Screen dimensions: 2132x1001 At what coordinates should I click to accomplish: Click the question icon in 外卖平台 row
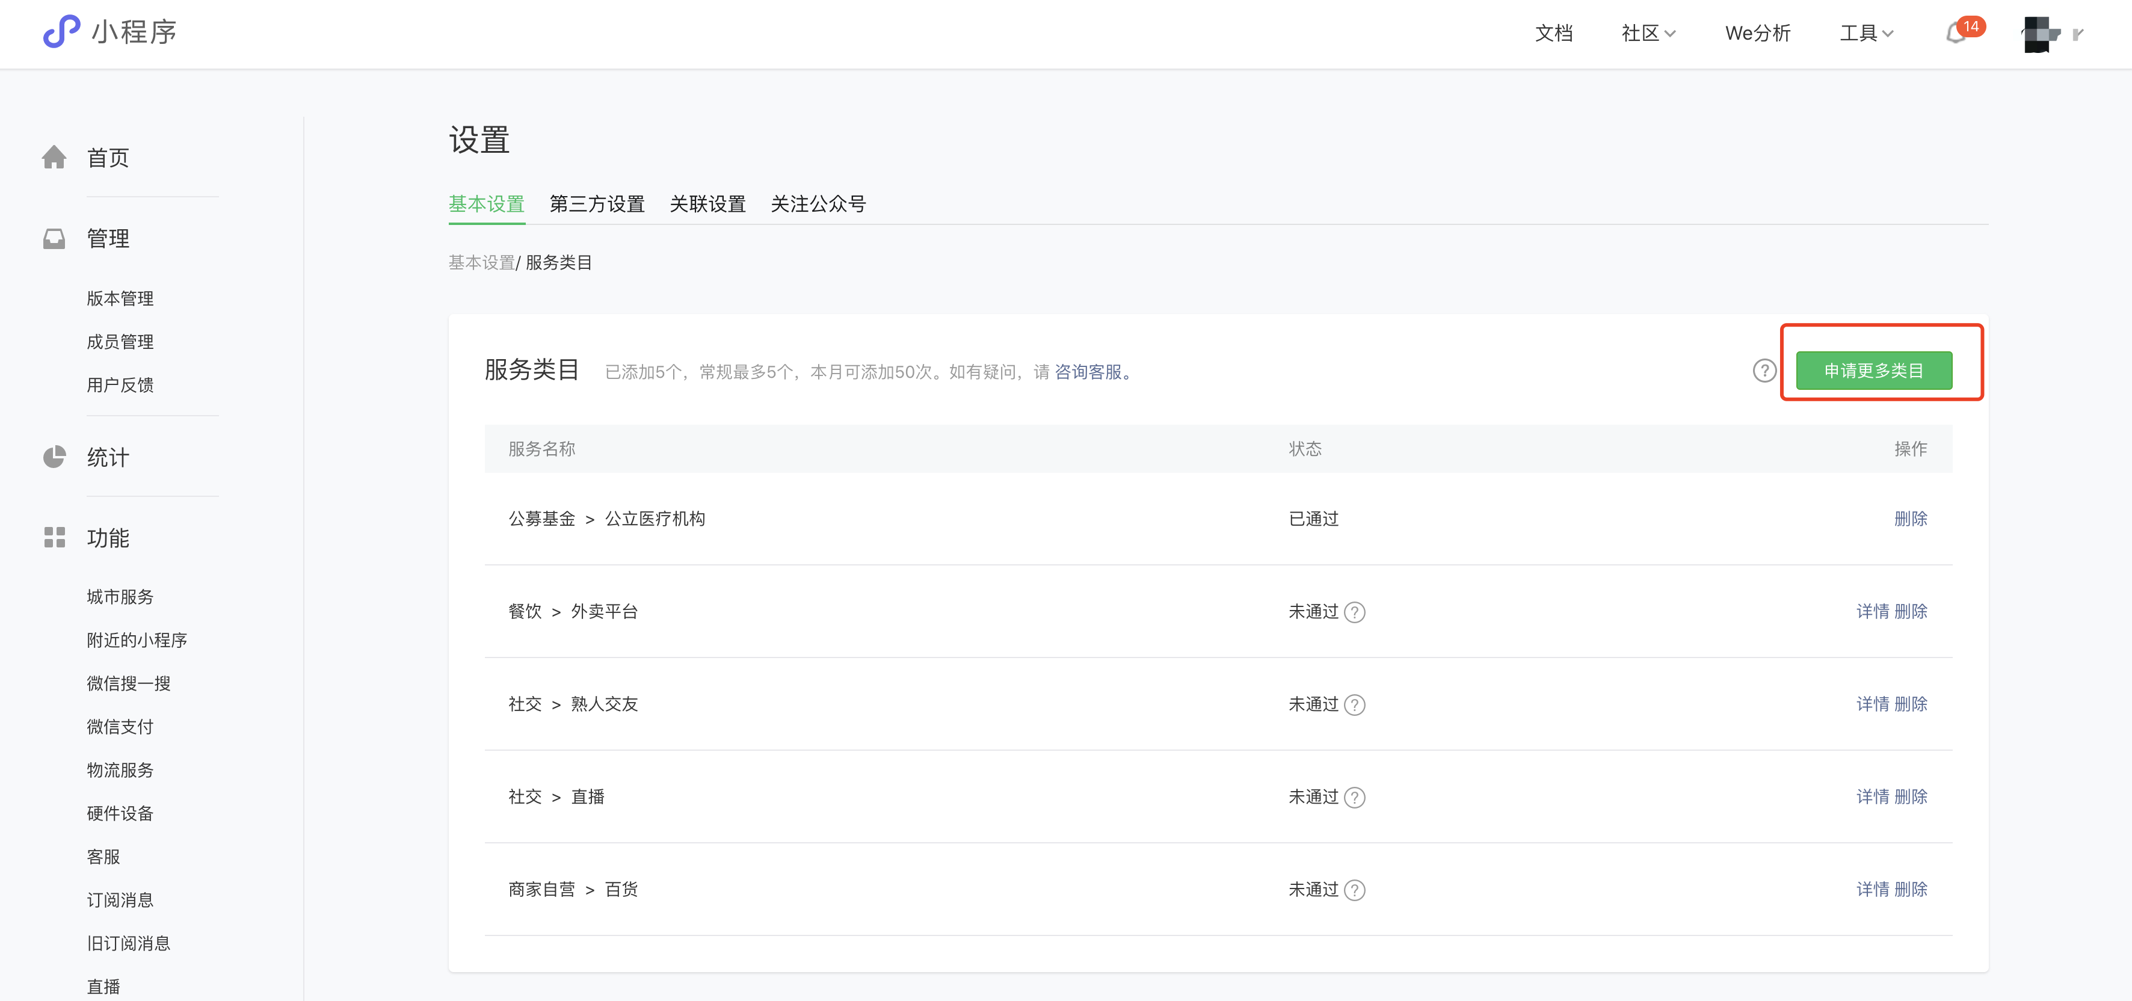(x=1354, y=612)
